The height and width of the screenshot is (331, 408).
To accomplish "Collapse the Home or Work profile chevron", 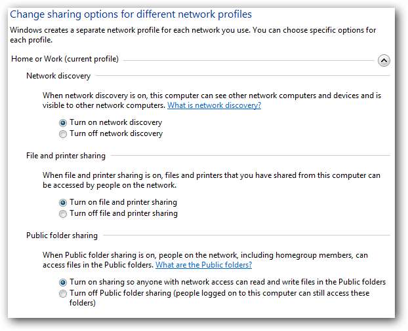I will 384,60.
